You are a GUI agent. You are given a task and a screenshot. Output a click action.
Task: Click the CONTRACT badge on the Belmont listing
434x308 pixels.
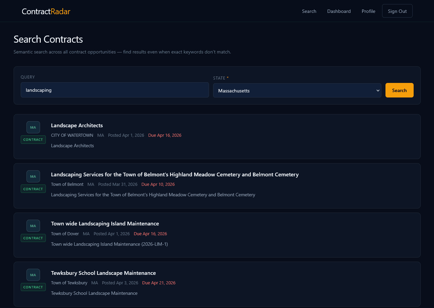click(x=33, y=189)
